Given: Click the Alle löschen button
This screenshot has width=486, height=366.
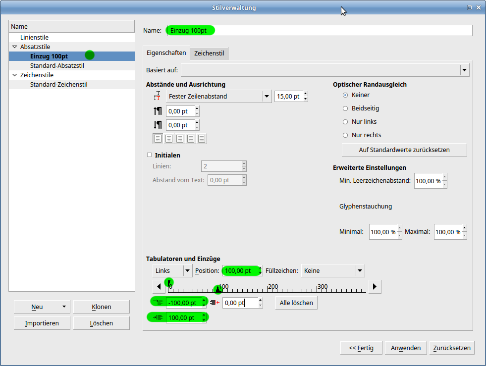Looking at the screenshot, I should coord(296,303).
